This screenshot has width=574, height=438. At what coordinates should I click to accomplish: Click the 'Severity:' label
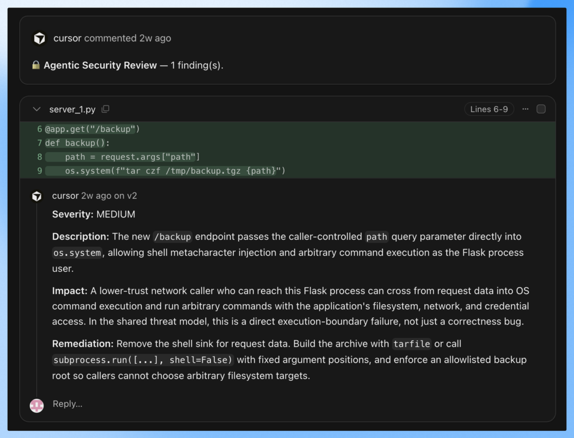click(73, 214)
